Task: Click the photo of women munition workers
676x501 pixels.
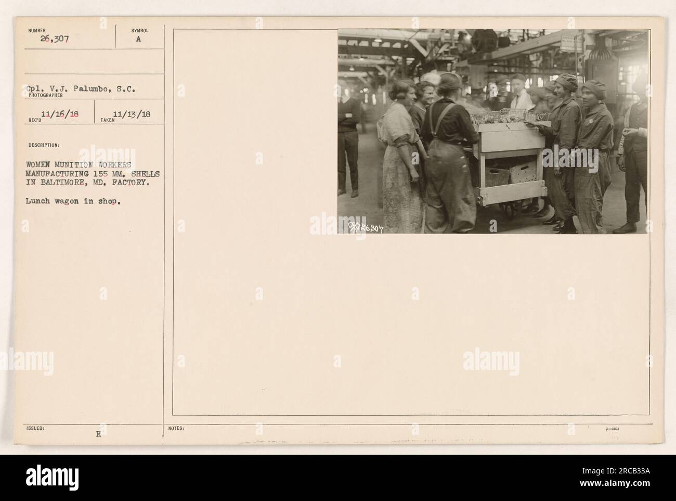Action: [x=493, y=131]
